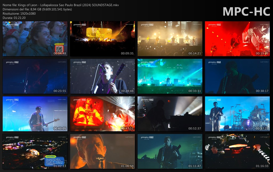Select the red-lit thumbnail at 00:19:09
Screen dimensions: 273x172
click(x=237, y=39)
